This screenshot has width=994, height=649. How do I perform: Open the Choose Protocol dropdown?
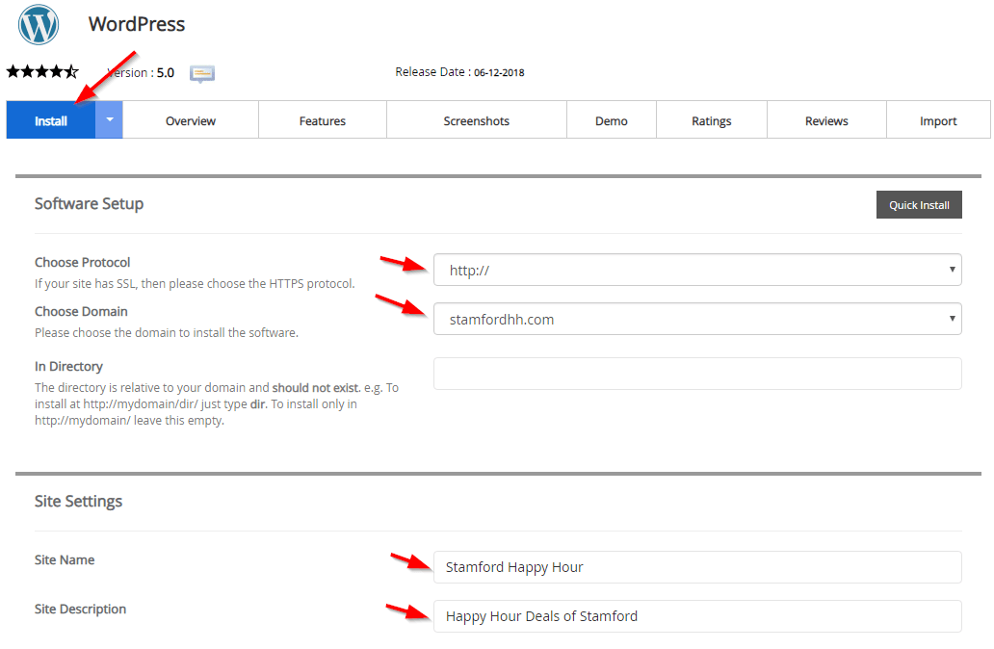click(697, 270)
